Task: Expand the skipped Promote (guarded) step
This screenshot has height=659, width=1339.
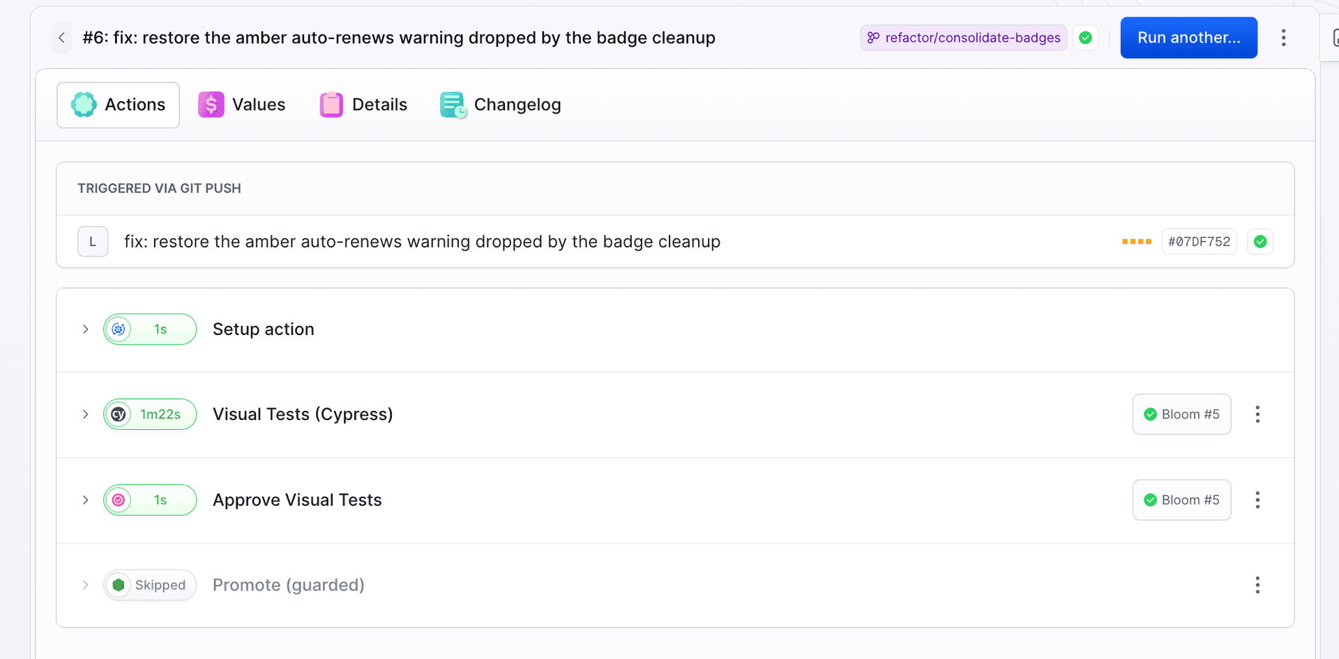Action: (x=85, y=585)
